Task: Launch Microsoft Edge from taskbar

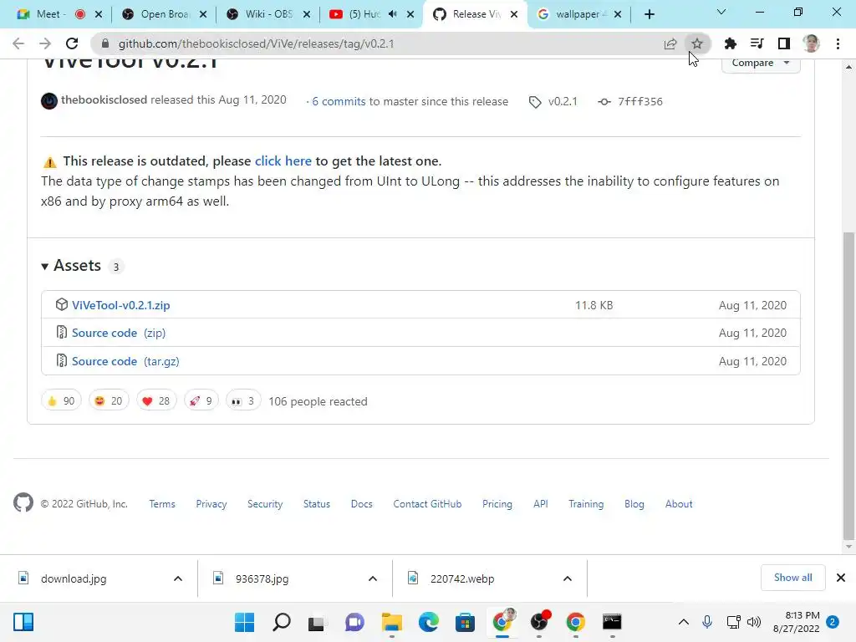Action: tap(429, 622)
